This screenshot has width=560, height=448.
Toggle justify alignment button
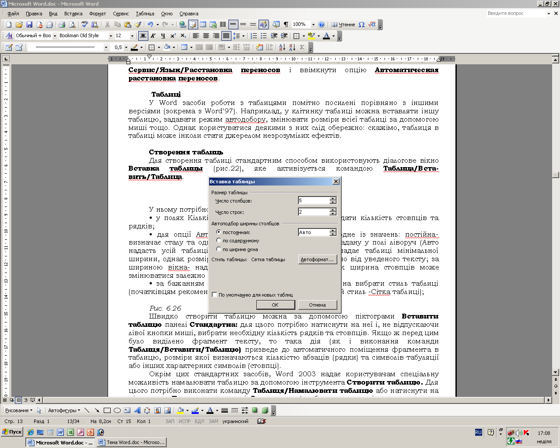pyautogui.click(x=226, y=36)
